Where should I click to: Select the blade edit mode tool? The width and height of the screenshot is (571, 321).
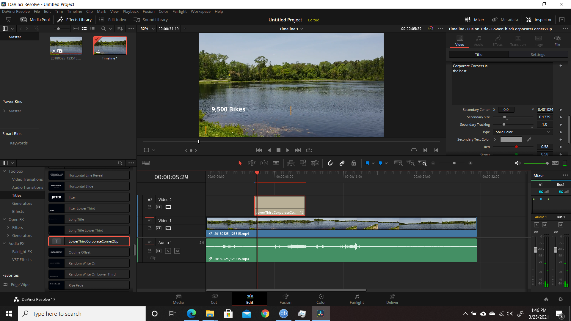[276, 163]
